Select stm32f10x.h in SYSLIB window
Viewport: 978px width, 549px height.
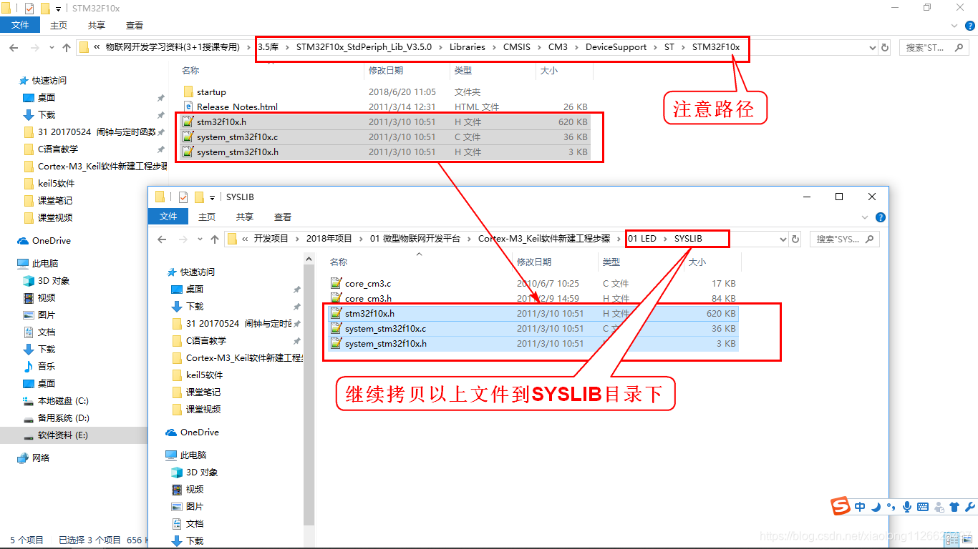pos(533,314)
